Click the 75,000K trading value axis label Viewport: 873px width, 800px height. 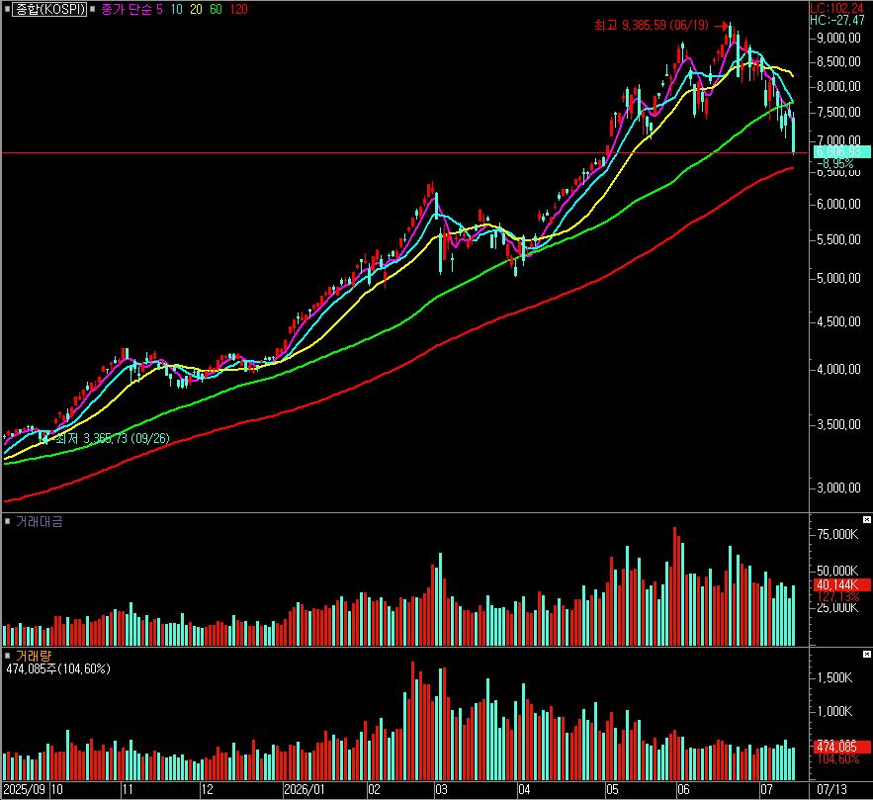[x=837, y=534]
